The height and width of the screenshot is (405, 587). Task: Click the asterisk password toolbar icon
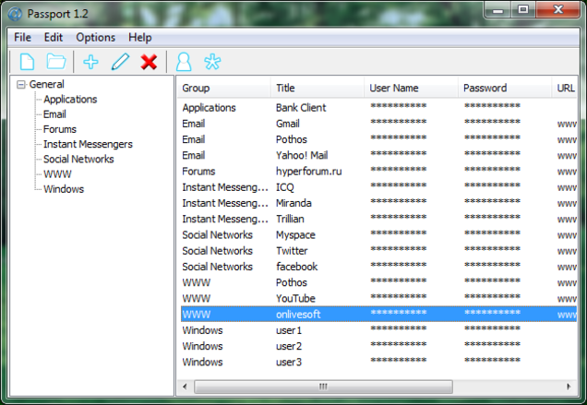[x=212, y=62]
